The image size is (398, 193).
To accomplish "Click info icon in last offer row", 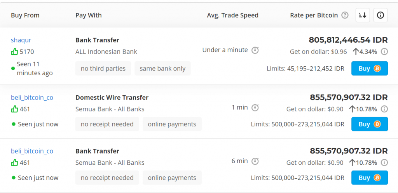I will (384, 163).
